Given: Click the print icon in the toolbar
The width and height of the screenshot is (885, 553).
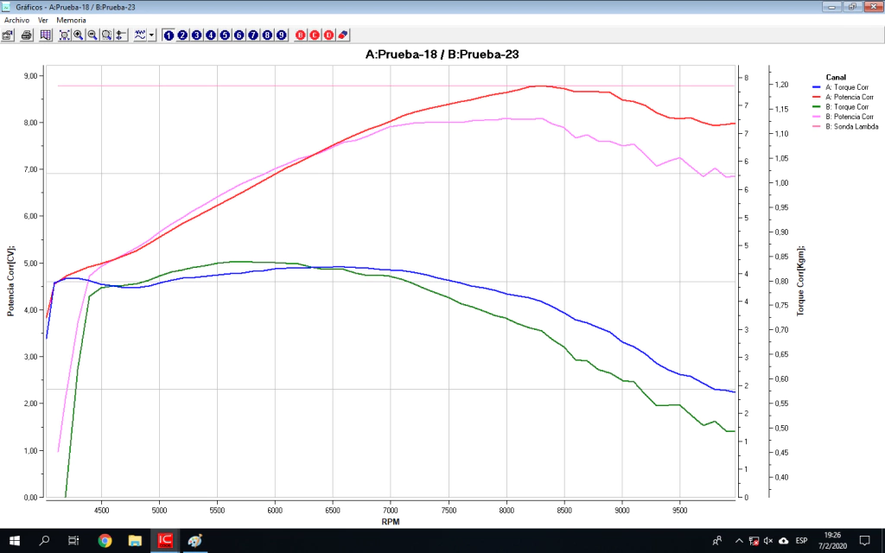Looking at the screenshot, I should 27,35.
